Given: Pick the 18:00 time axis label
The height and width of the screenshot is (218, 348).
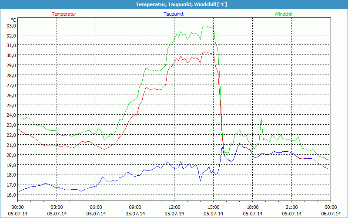Looking at the screenshot, I should coord(252,207).
